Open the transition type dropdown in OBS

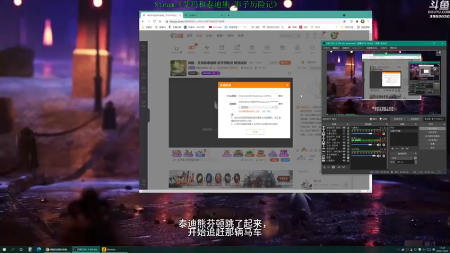[402, 158]
